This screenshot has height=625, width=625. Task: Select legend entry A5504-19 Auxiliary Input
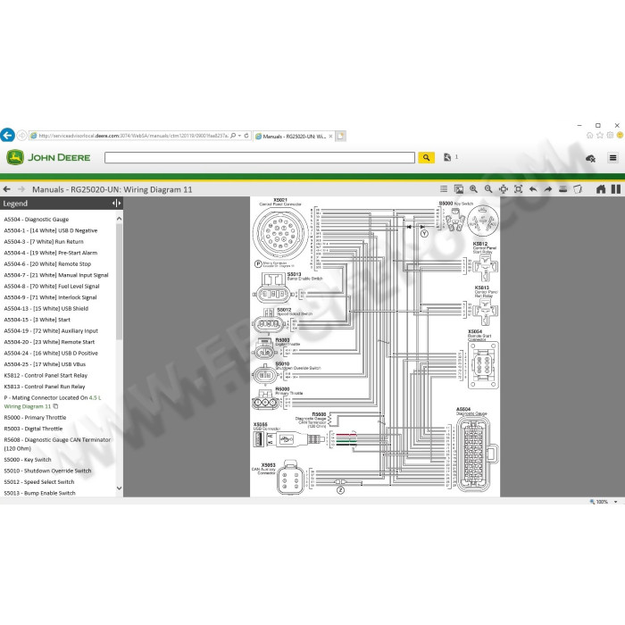[51, 331]
